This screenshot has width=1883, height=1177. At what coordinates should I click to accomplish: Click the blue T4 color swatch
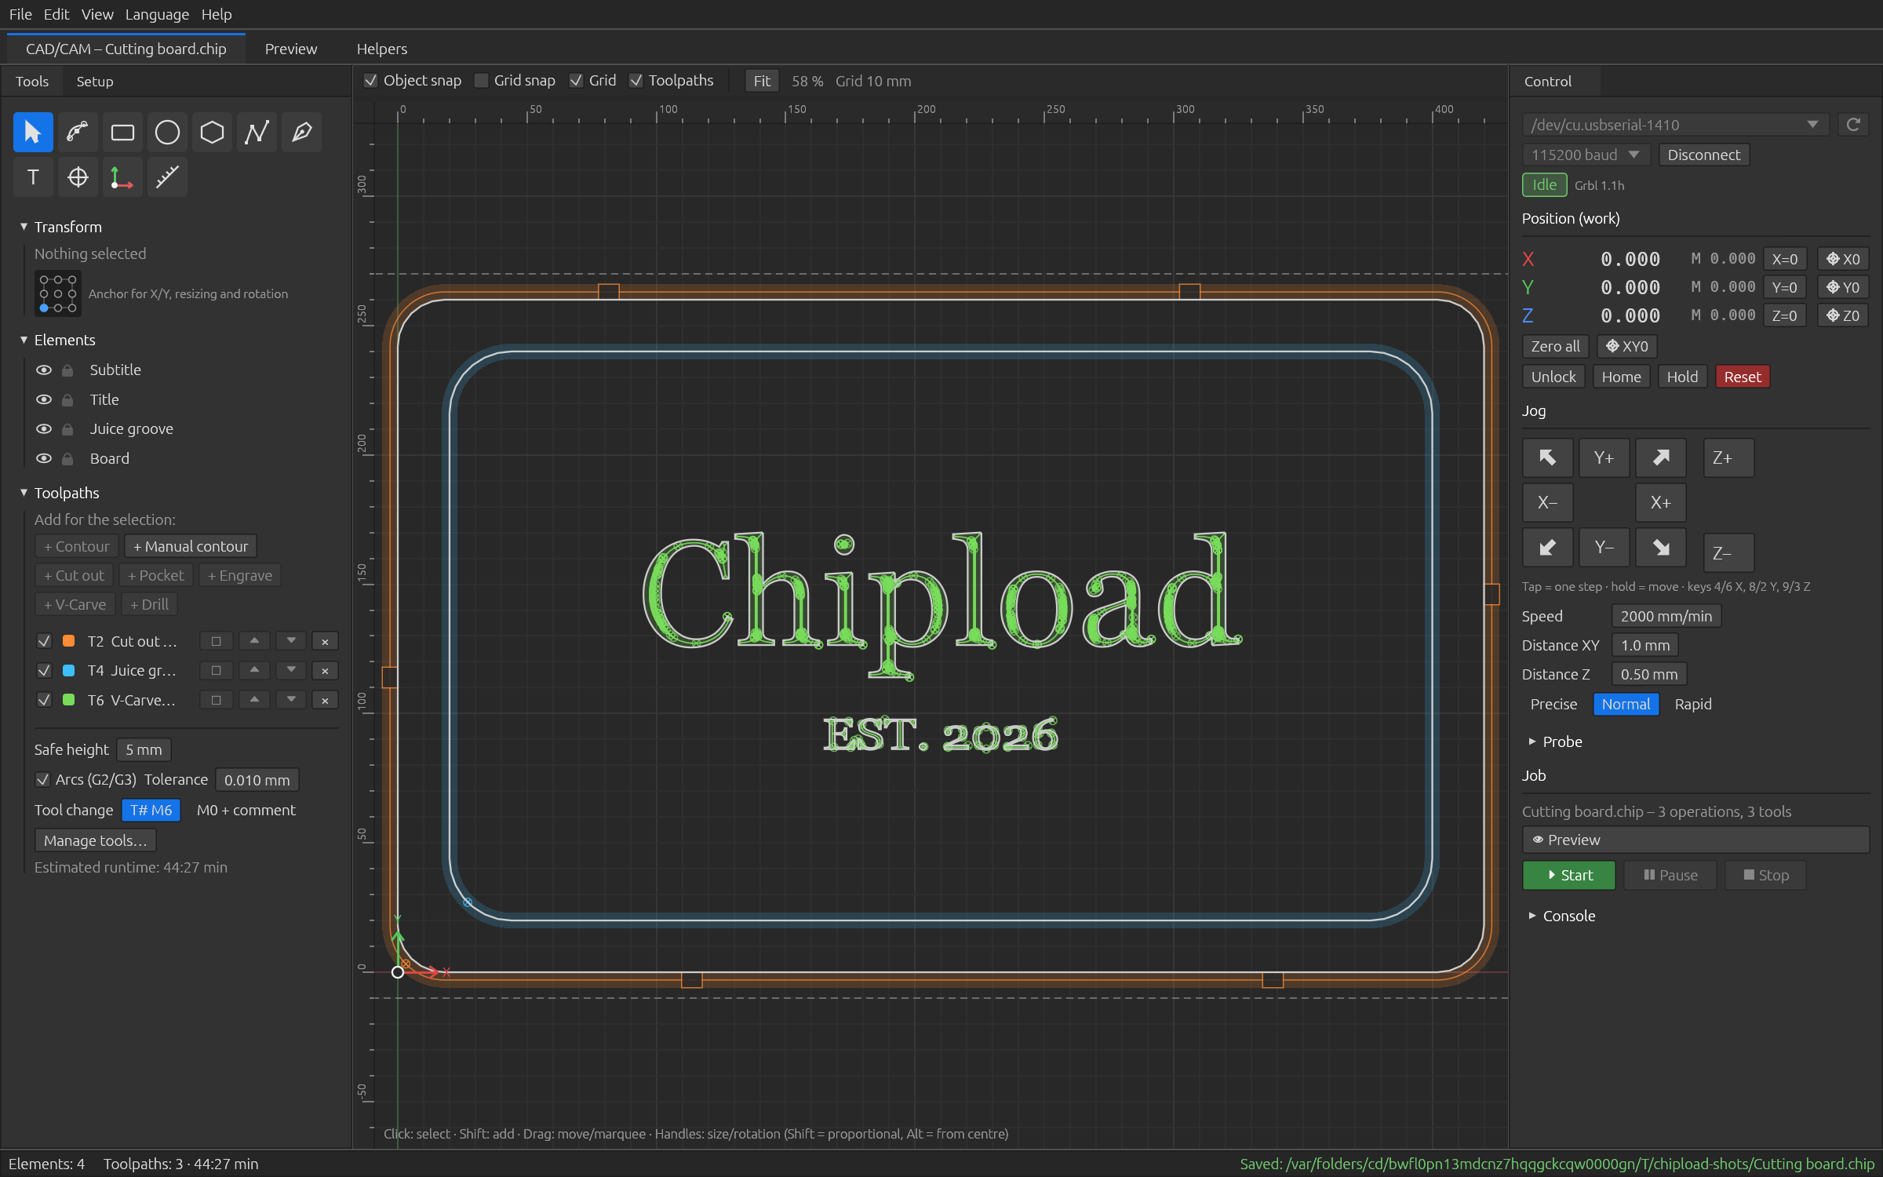69,671
